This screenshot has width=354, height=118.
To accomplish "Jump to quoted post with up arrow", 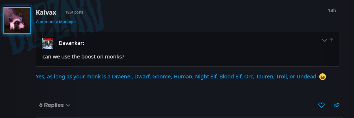I will coord(331,40).
